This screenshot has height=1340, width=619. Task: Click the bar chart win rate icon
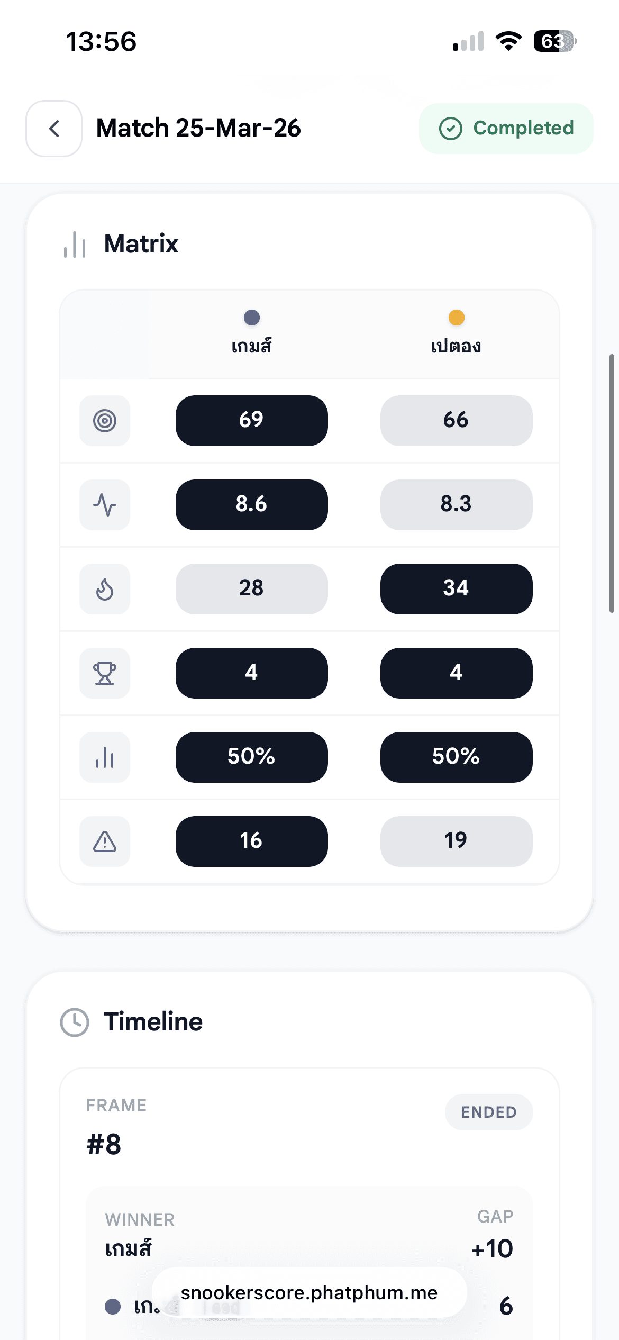pos(105,757)
